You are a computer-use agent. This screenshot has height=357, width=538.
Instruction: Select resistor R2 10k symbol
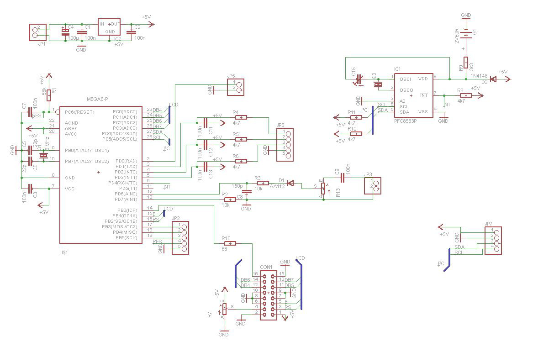point(230,199)
